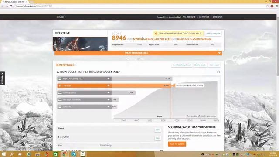Open the FEEDBACK side tab
279x157 pixels.
click(x=2, y=78)
